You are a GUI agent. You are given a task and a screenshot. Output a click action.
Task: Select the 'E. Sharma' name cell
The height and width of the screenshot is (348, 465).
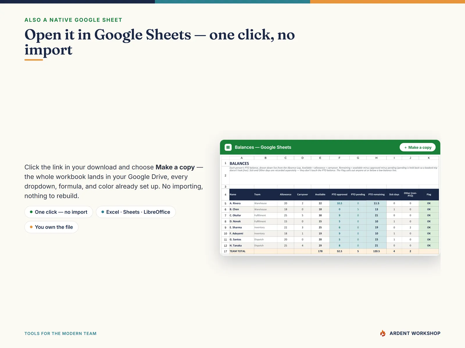coord(242,227)
